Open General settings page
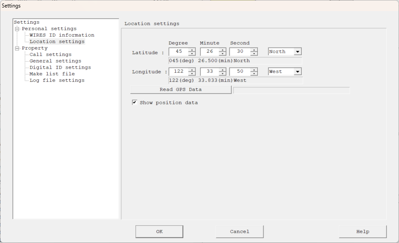The height and width of the screenshot is (243, 399). click(x=55, y=61)
